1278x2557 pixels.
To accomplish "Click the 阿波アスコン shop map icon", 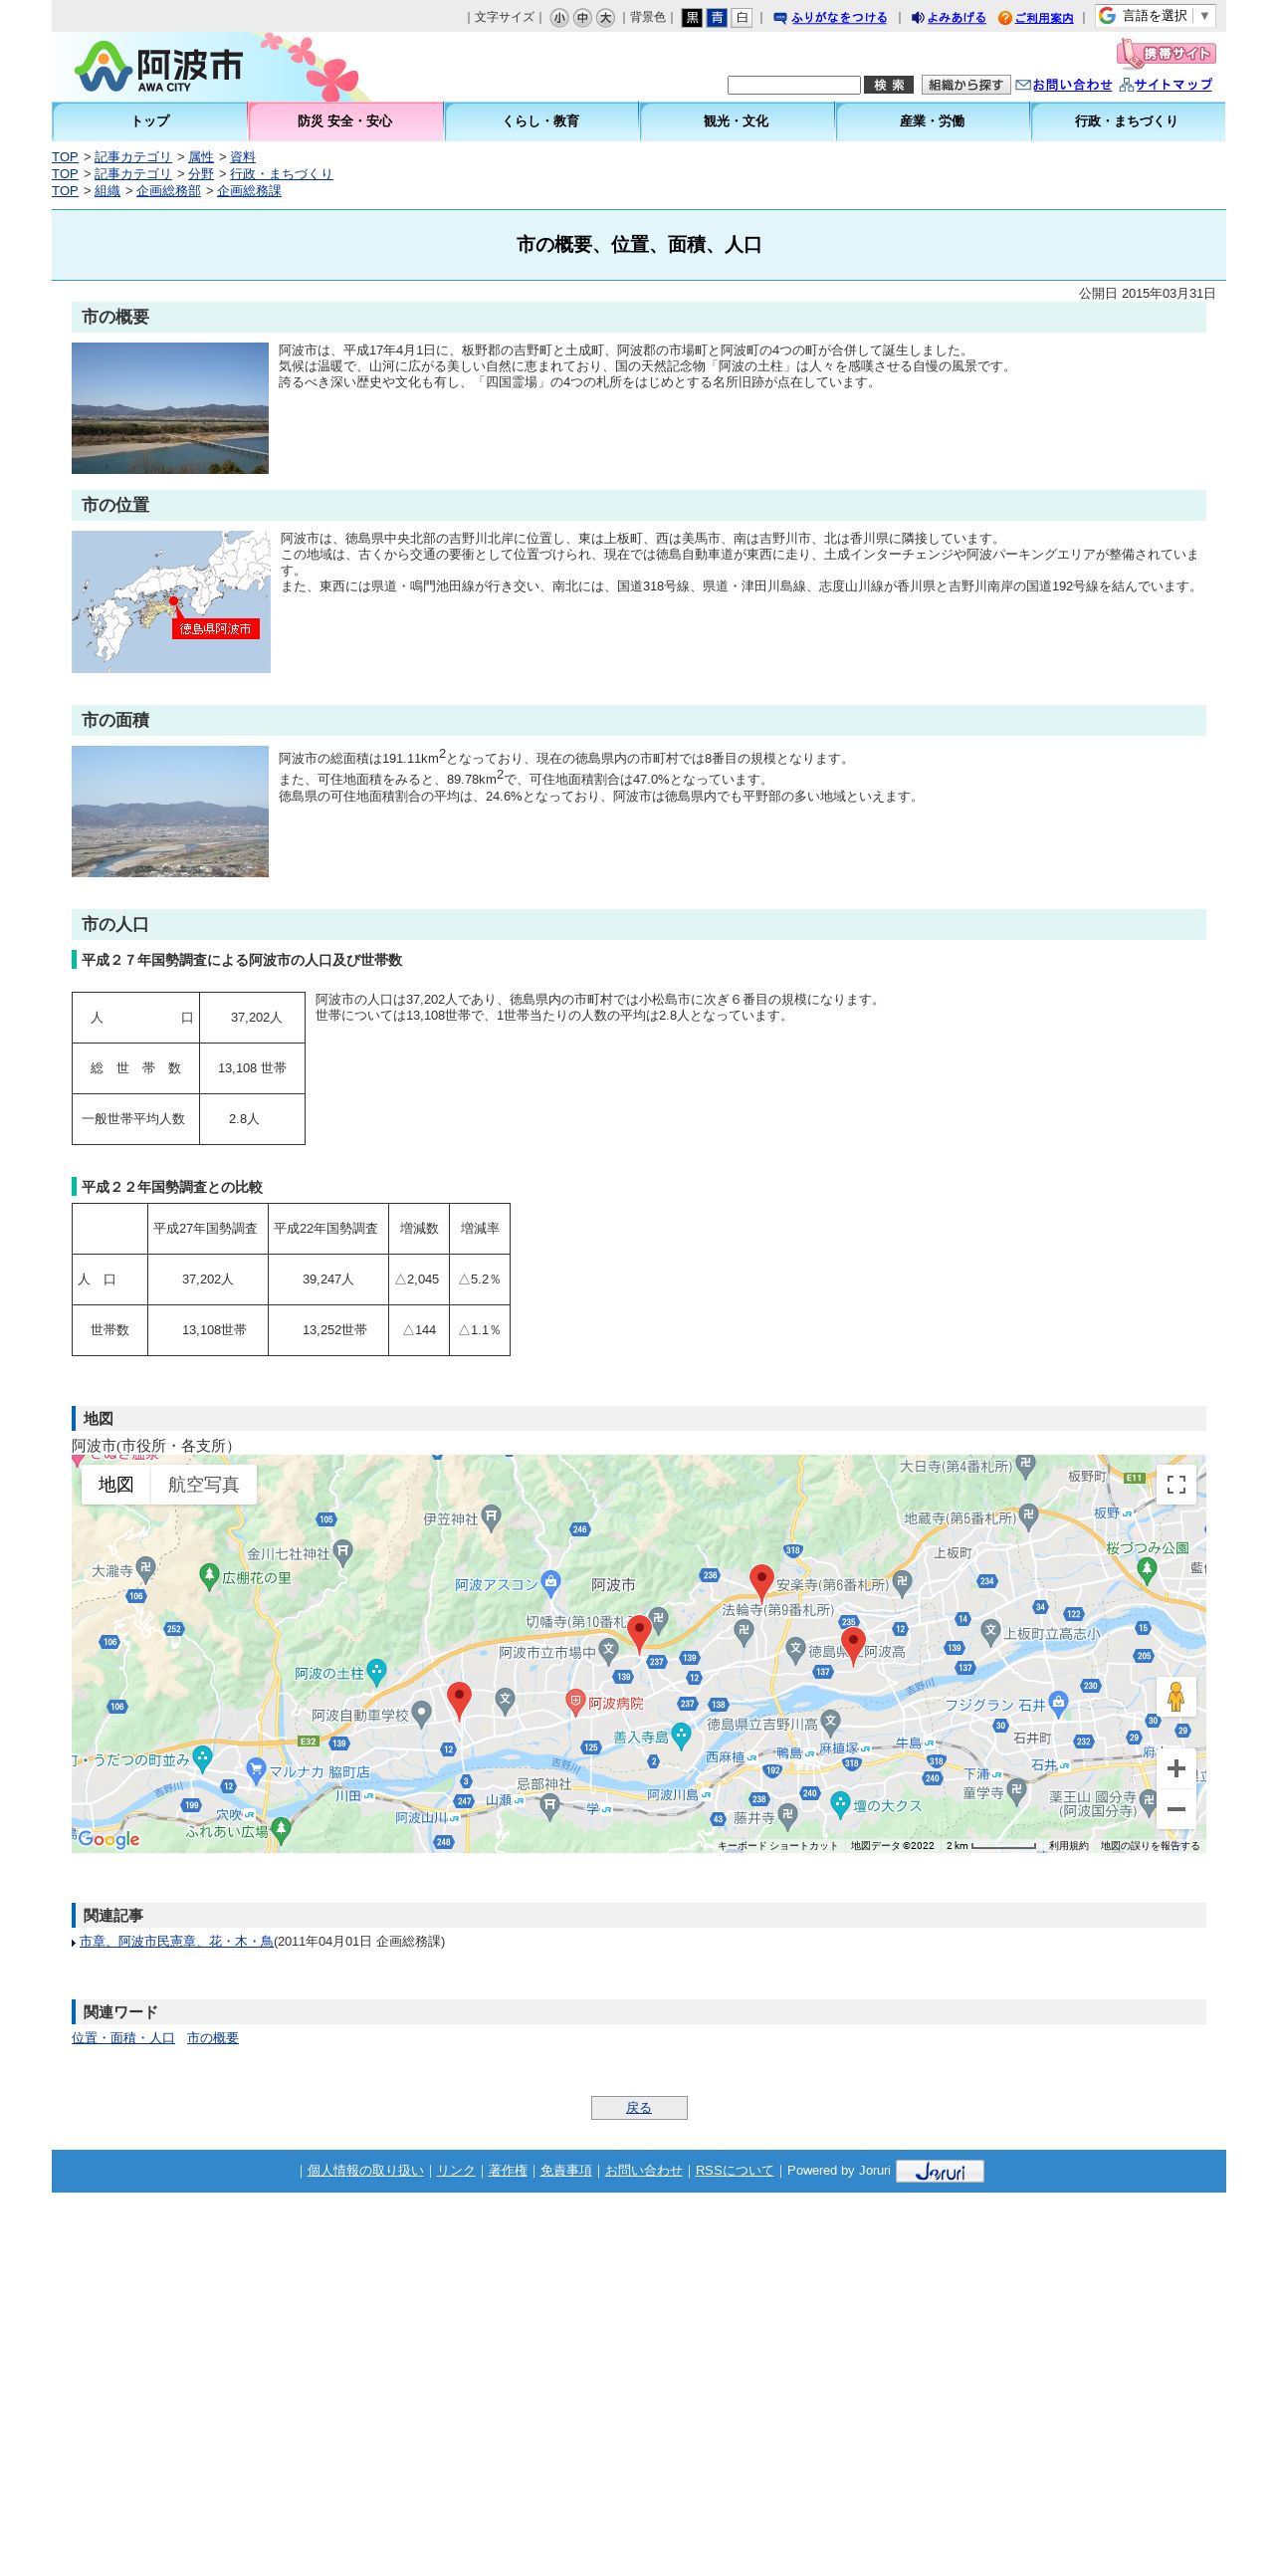I will [x=551, y=1582].
